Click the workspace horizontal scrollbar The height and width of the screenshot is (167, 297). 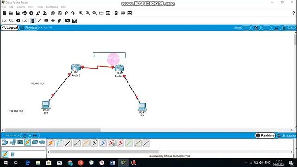(52, 130)
